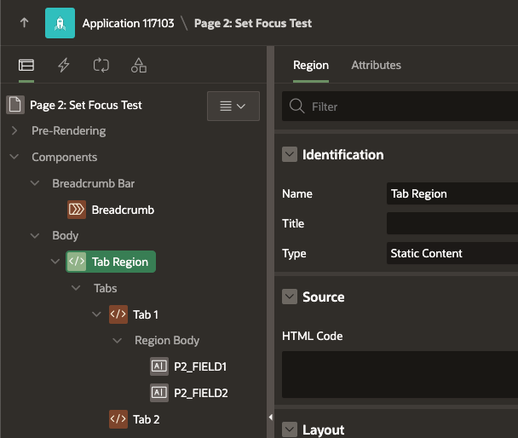Open the Dynamic Actions lightning icon tab
This screenshot has width=518, height=438.
(64, 65)
